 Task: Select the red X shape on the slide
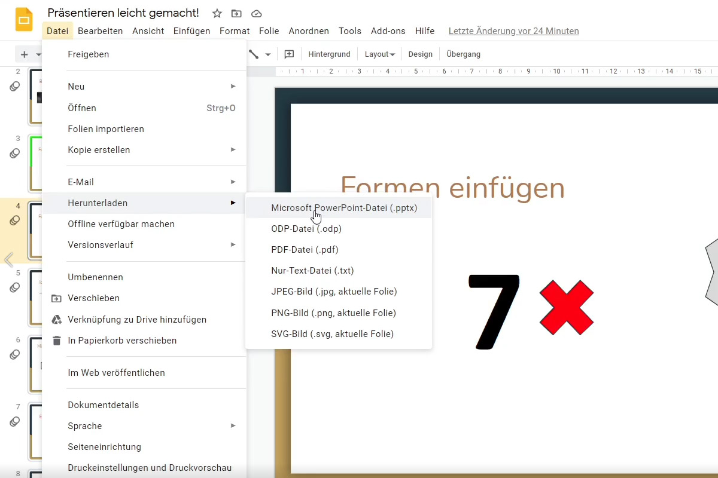pyautogui.click(x=566, y=309)
